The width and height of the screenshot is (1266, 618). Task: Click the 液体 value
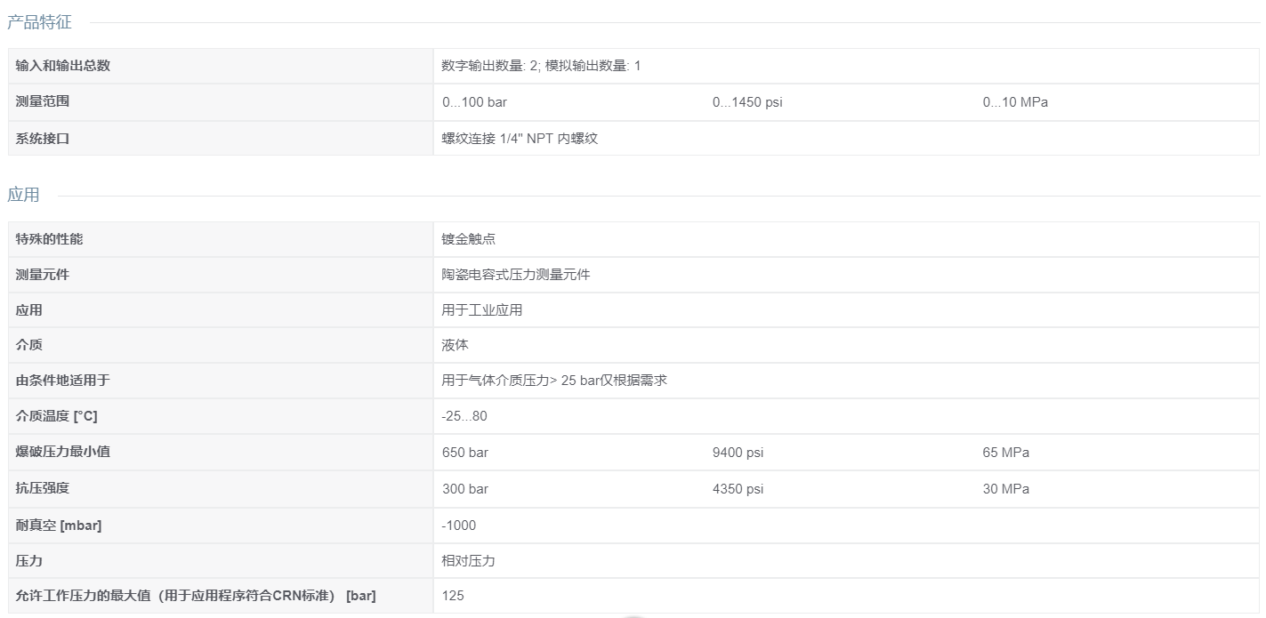(456, 345)
